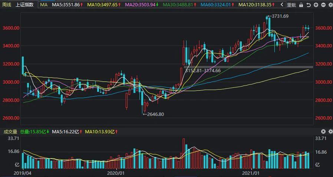Screen dimensions: 333x177
Task: Select the MA indicator label
Action: (x=44, y=5)
